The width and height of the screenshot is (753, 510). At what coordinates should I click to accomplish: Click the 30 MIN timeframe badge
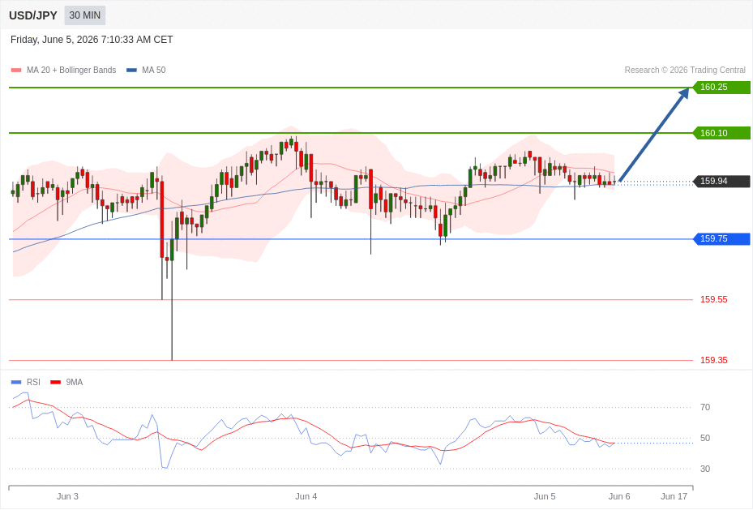tap(84, 15)
